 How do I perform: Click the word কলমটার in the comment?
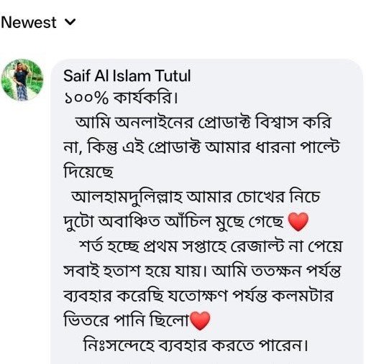click(303, 296)
